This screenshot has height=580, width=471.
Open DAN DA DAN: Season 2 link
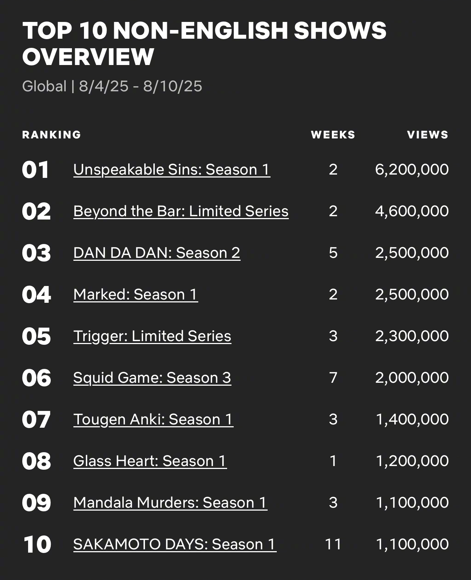pos(157,253)
